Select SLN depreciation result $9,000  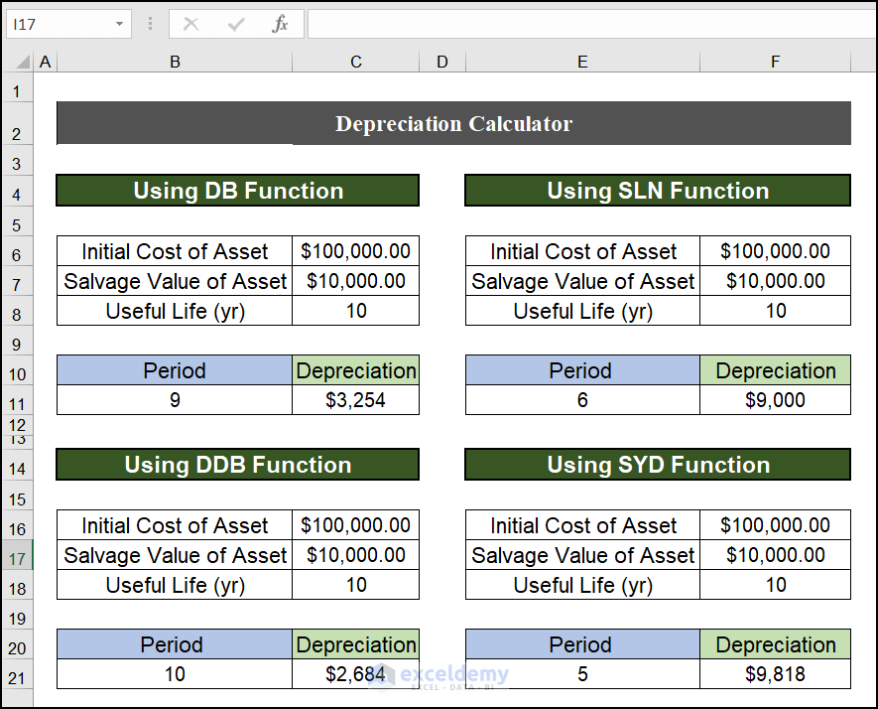point(775,399)
